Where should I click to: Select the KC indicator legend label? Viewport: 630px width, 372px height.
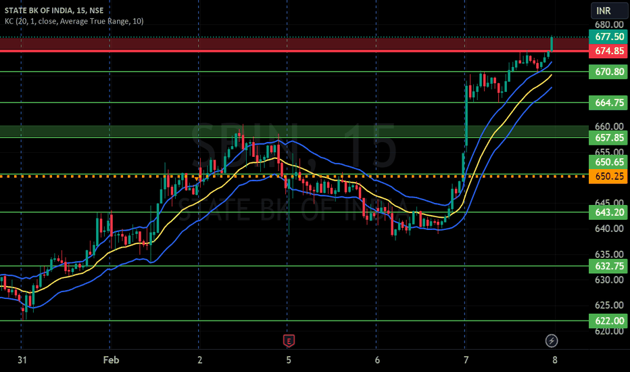(x=74, y=21)
